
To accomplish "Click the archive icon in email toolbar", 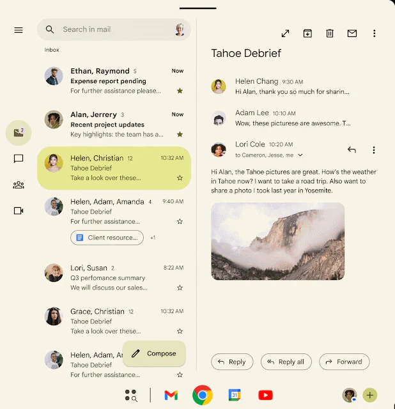I will 307,33.
